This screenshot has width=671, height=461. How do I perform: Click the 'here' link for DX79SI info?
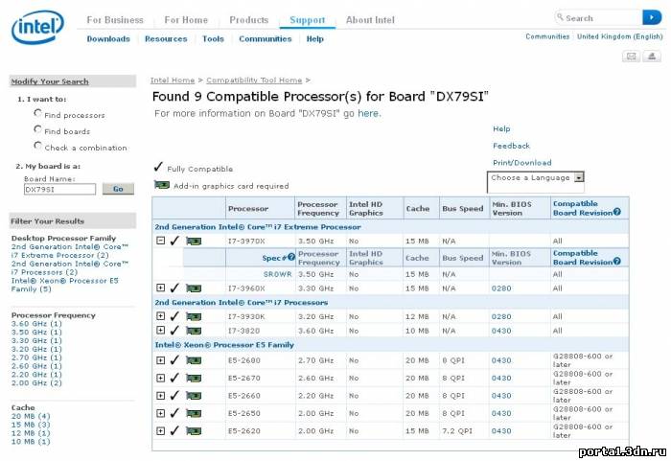(x=368, y=113)
